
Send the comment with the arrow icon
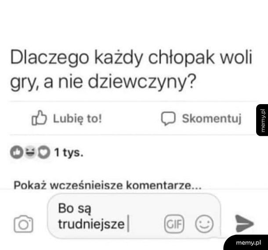tap(244, 224)
